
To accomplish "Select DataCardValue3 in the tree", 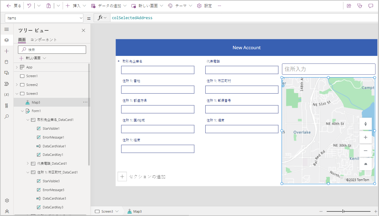I will [x=54, y=199].
